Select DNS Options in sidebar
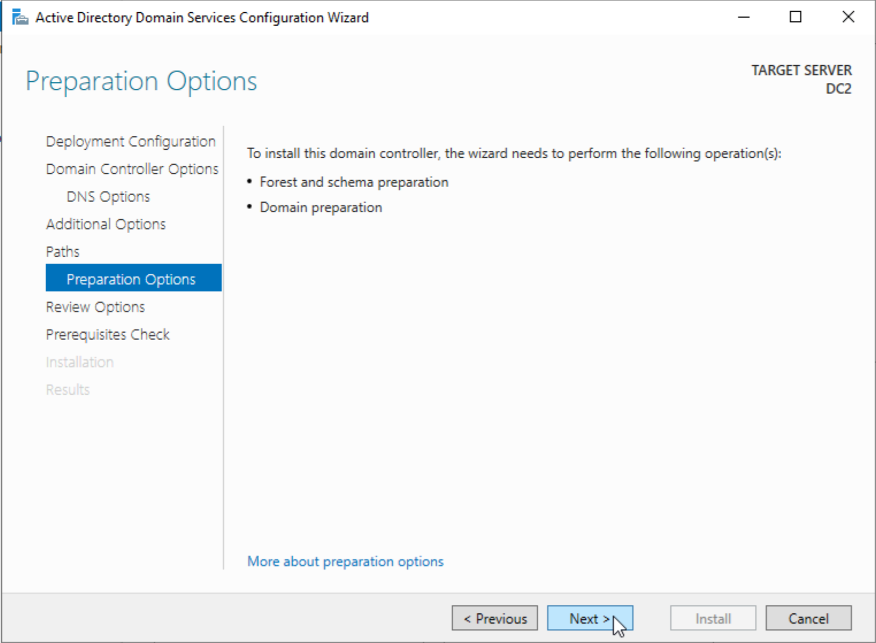 108,197
